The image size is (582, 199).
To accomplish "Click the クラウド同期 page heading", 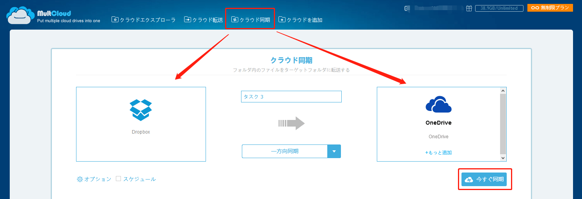I will 291,60.
